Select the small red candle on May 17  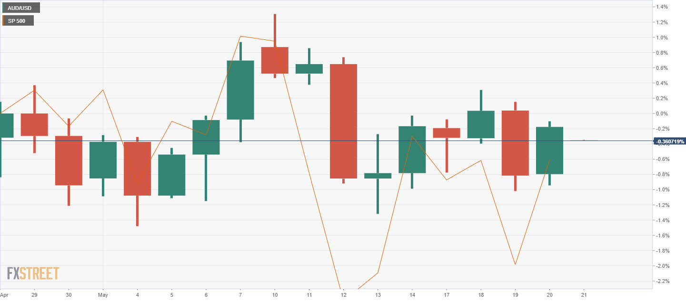click(447, 133)
